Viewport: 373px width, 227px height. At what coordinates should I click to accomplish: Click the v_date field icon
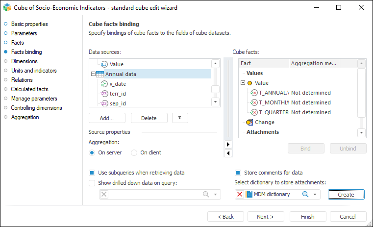tap(104, 84)
